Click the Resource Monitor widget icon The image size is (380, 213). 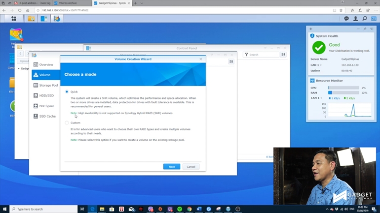click(x=312, y=81)
